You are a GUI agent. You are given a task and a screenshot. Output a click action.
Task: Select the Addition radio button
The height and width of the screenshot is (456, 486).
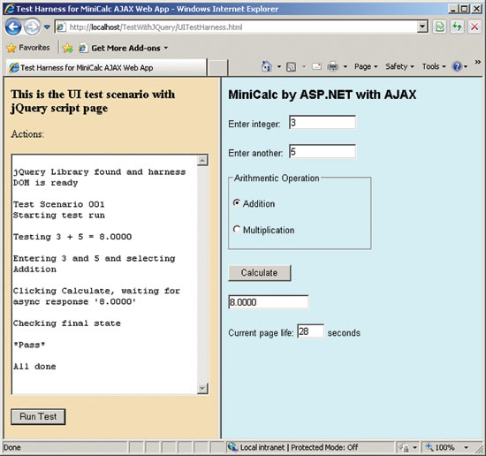(x=237, y=202)
